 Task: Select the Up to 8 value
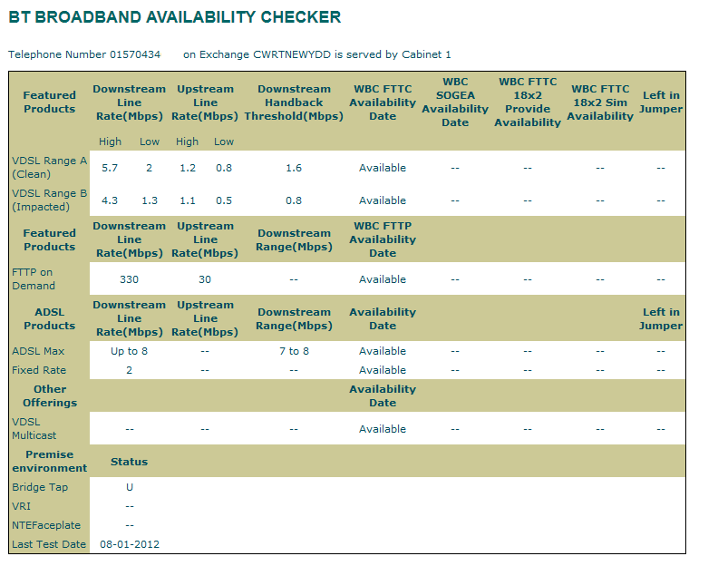[x=129, y=351]
